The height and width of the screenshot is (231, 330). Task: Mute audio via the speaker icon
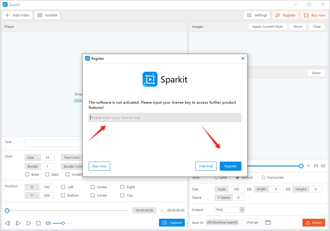48,223
